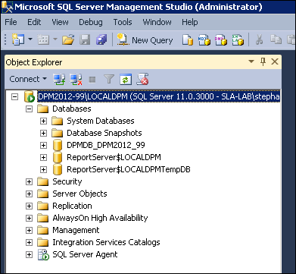
Task: Click the SQL Server Agent icon
Action: click(x=43, y=254)
